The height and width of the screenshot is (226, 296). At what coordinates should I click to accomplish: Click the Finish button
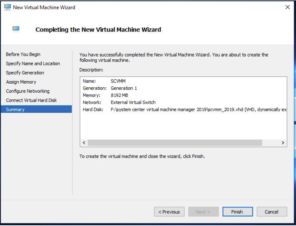click(238, 212)
